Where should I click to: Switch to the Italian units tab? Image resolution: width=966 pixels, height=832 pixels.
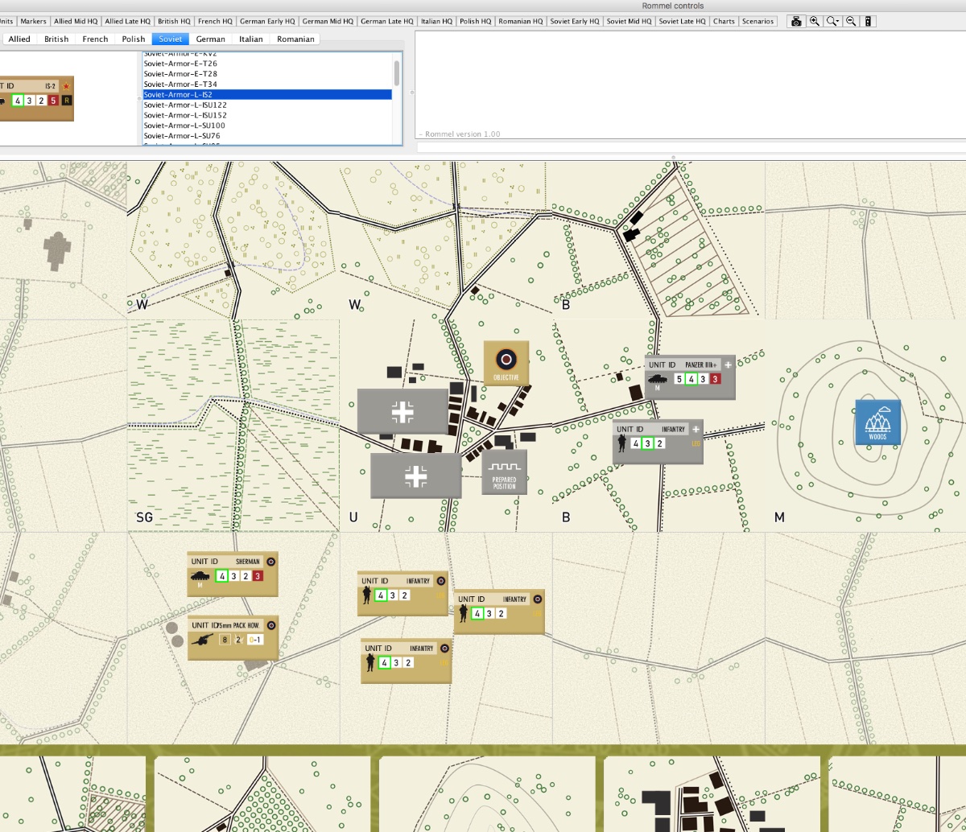tap(251, 39)
